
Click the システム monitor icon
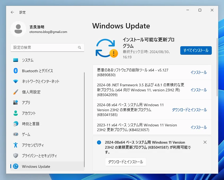[16, 60]
